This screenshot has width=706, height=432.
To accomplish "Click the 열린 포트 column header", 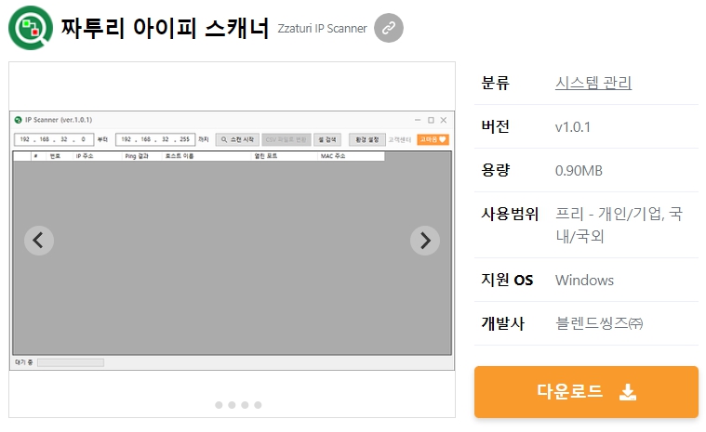I will pos(266,156).
